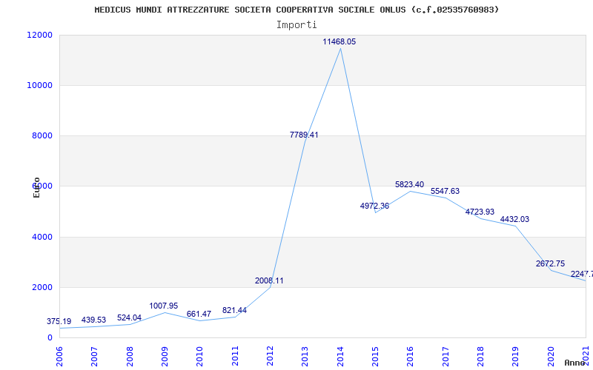This screenshot has width=593, height=370.
Task: Click the x-axis year 2020
Action: coord(551,357)
